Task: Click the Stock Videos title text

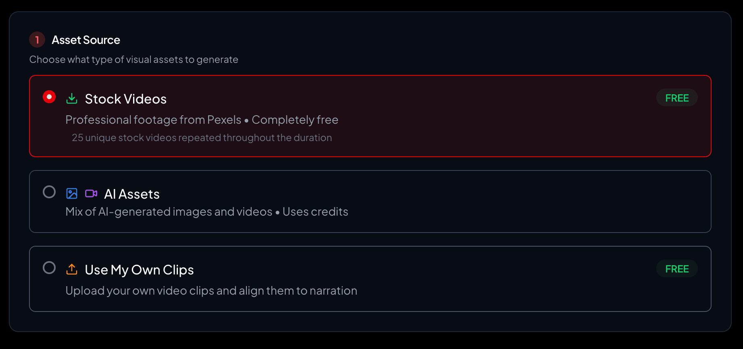Action: pos(125,99)
